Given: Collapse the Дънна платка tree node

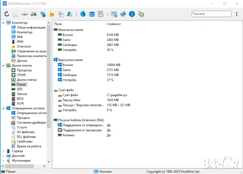Looking at the screenshot, I should tap(3, 66).
